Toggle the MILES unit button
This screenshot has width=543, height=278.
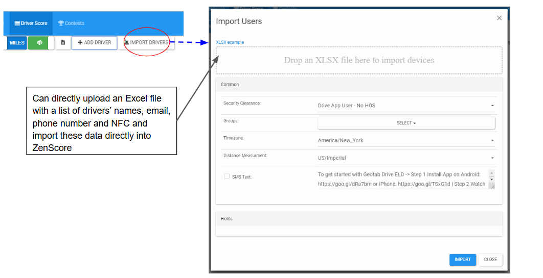(x=17, y=43)
